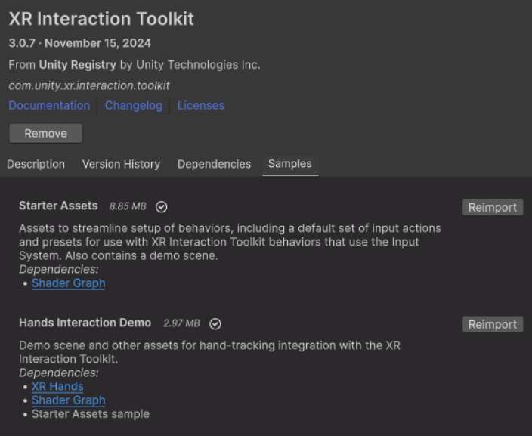532x436 pixels.
Task: Open the Changelog link
Action: [x=134, y=106]
